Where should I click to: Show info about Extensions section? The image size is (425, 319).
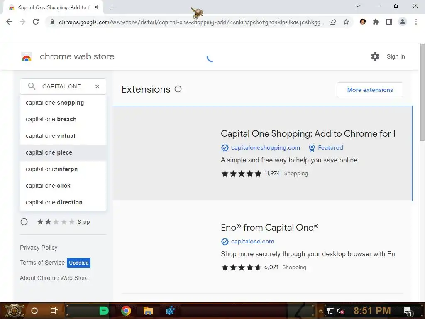[178, 89]
